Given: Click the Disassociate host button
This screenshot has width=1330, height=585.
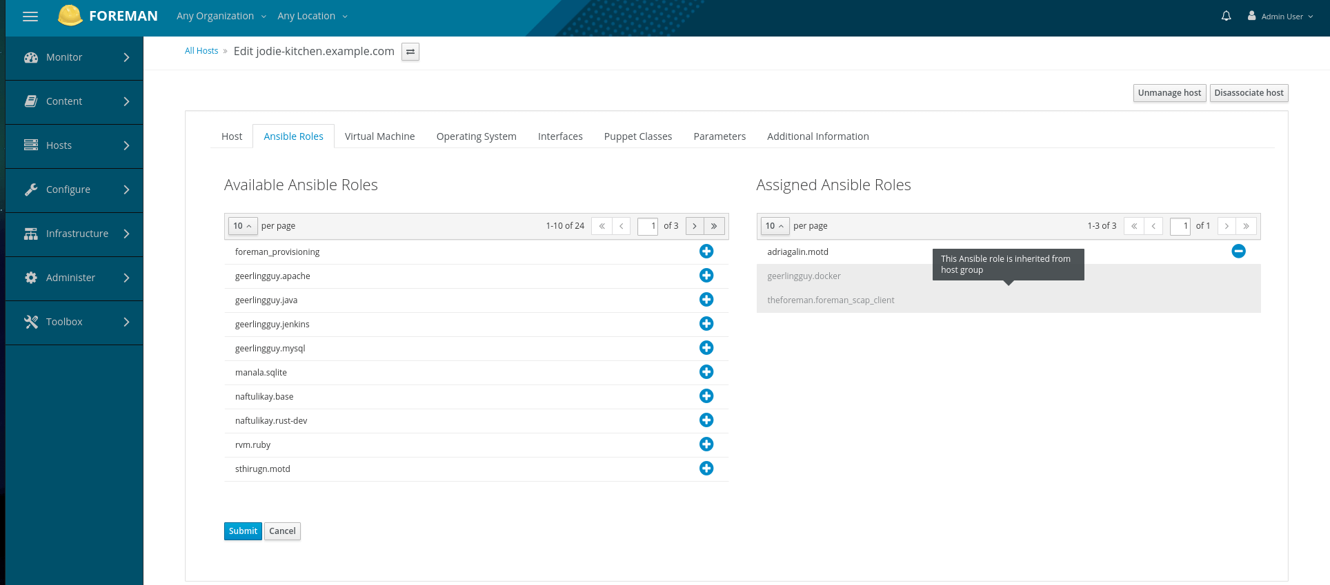Looking at the screenshot, I should [x=1249, y=93].
